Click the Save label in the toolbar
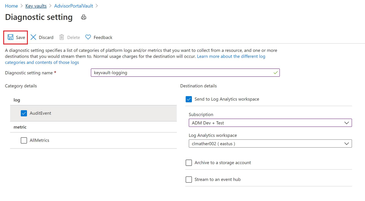The image size is (365, 201). click(x=20, y=37)
